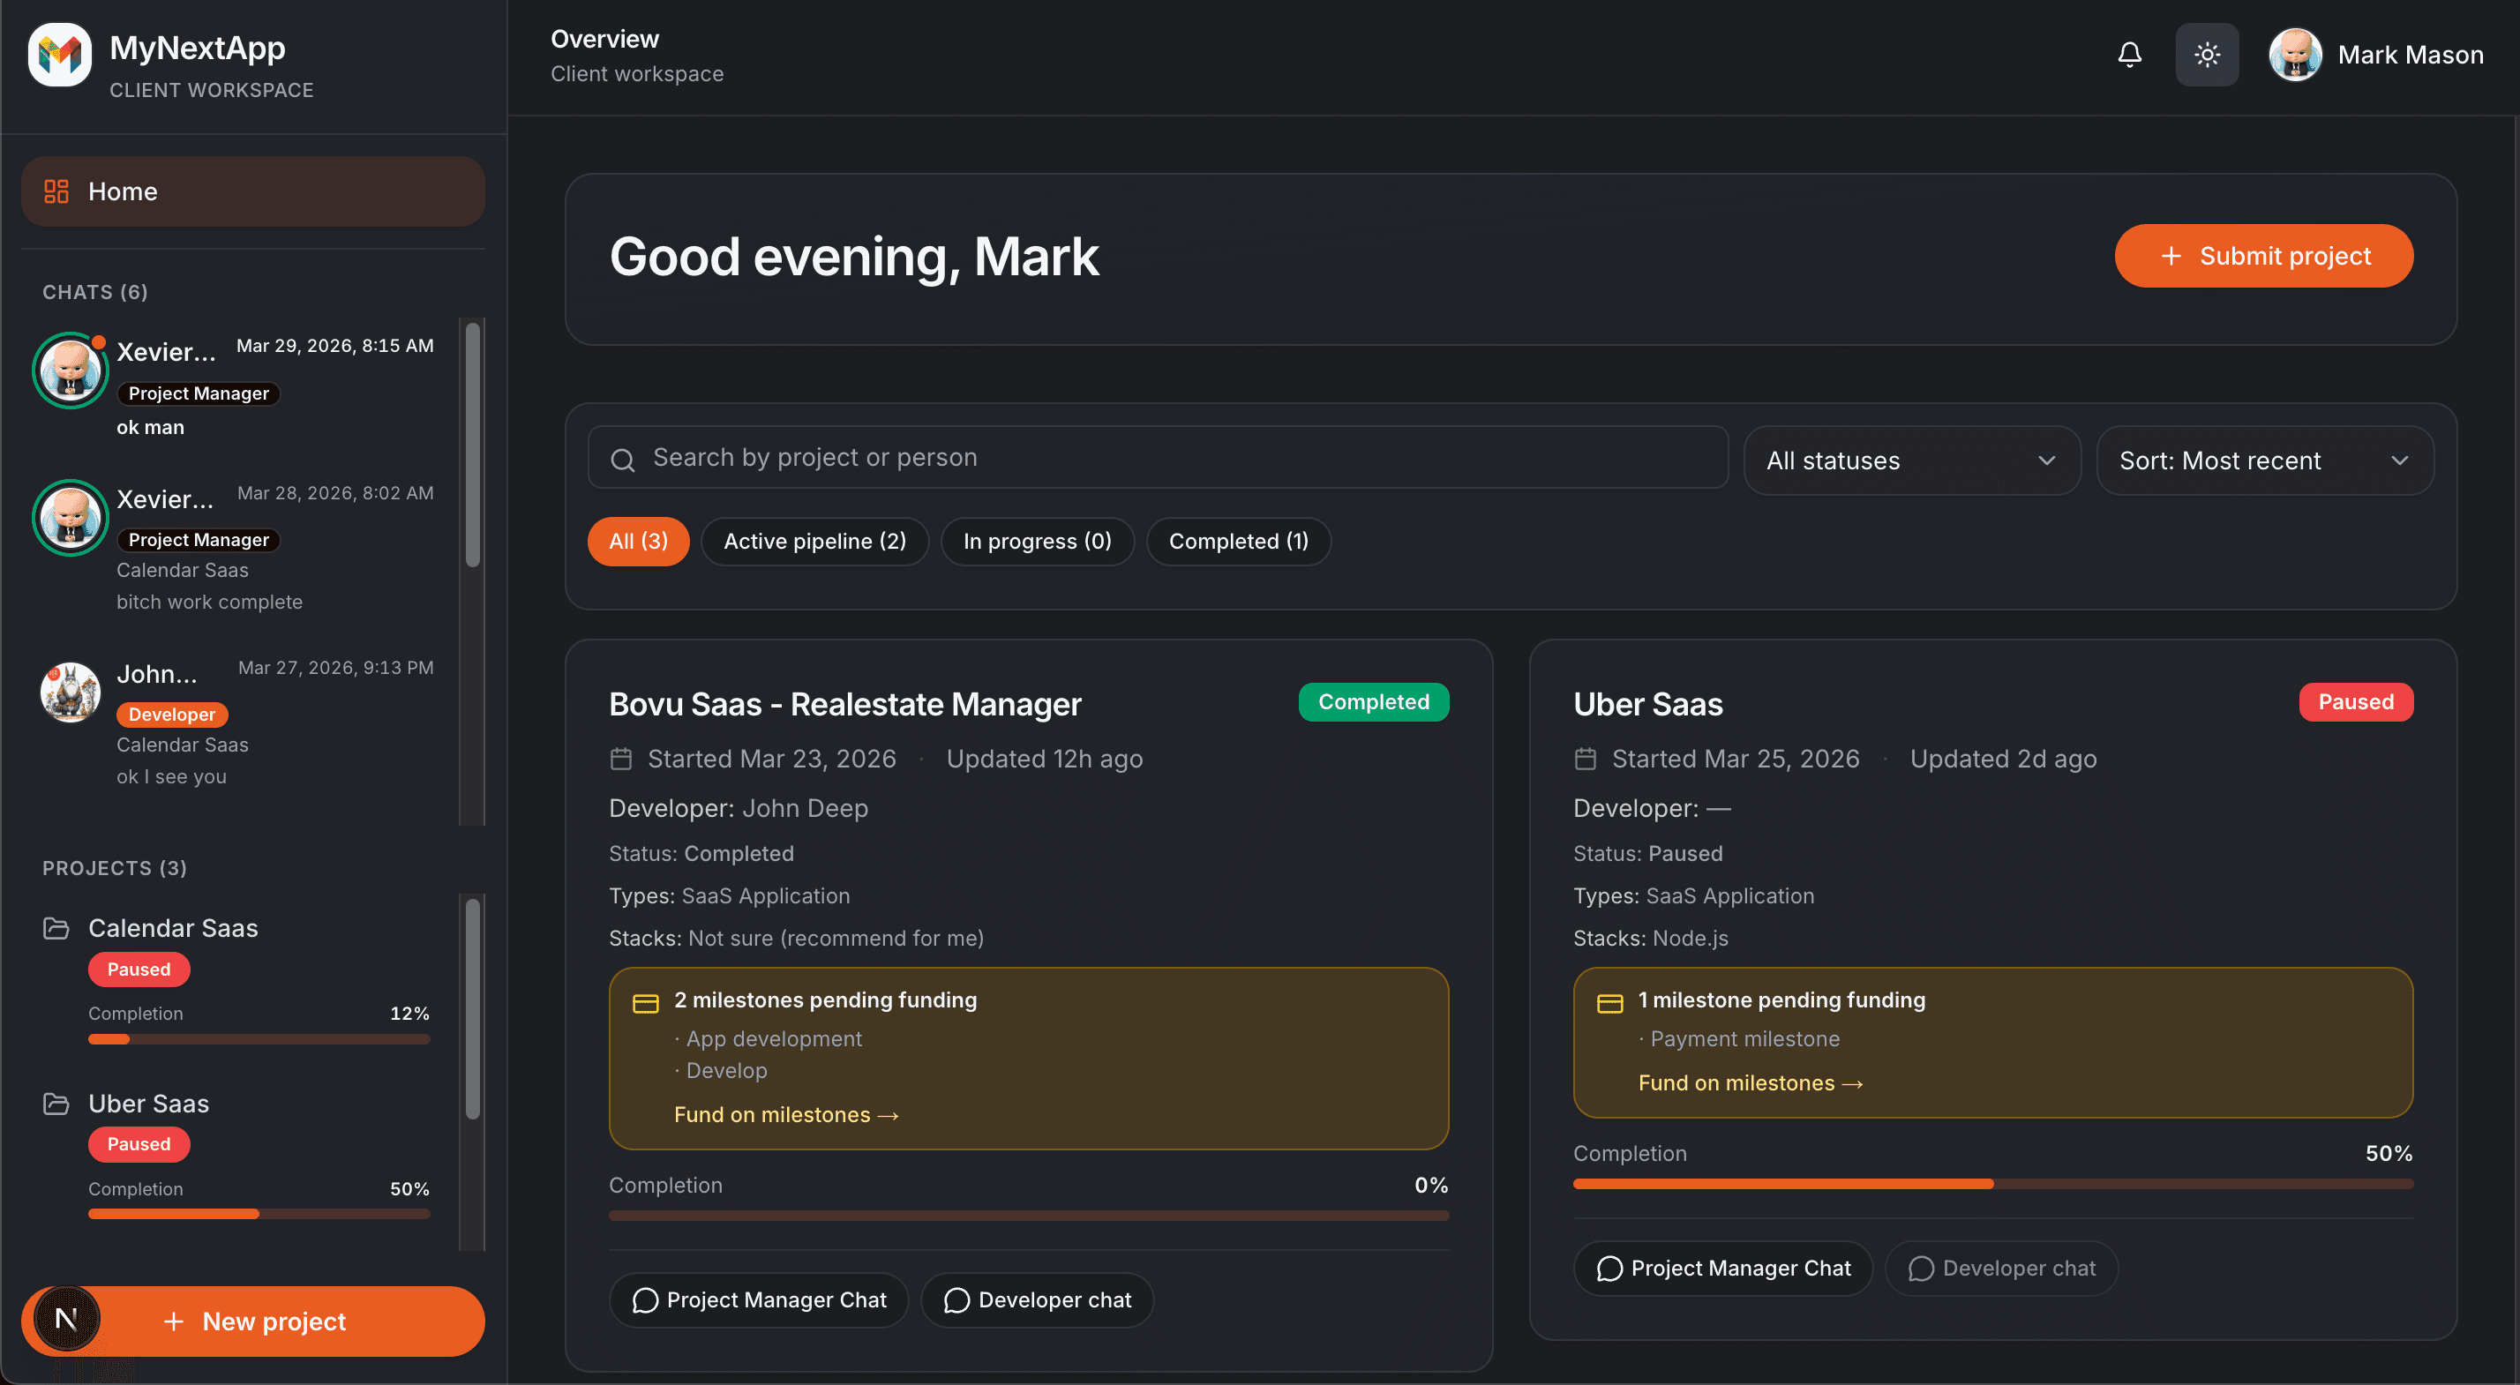
Task: Toggle light/dark theme sun icon
Action: pyautogui.click(x=2206, y=55)
